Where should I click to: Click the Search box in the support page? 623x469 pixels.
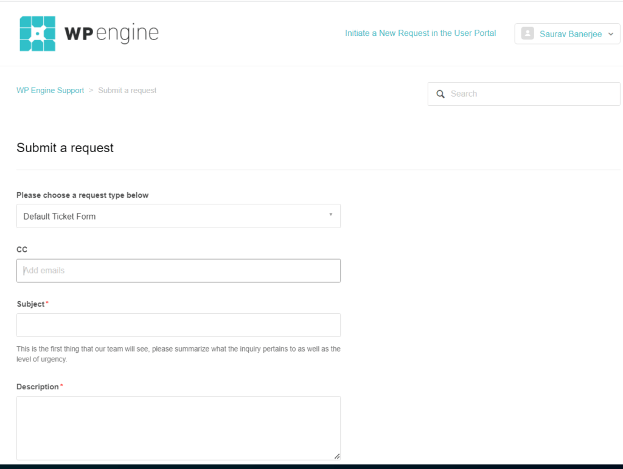523,94
